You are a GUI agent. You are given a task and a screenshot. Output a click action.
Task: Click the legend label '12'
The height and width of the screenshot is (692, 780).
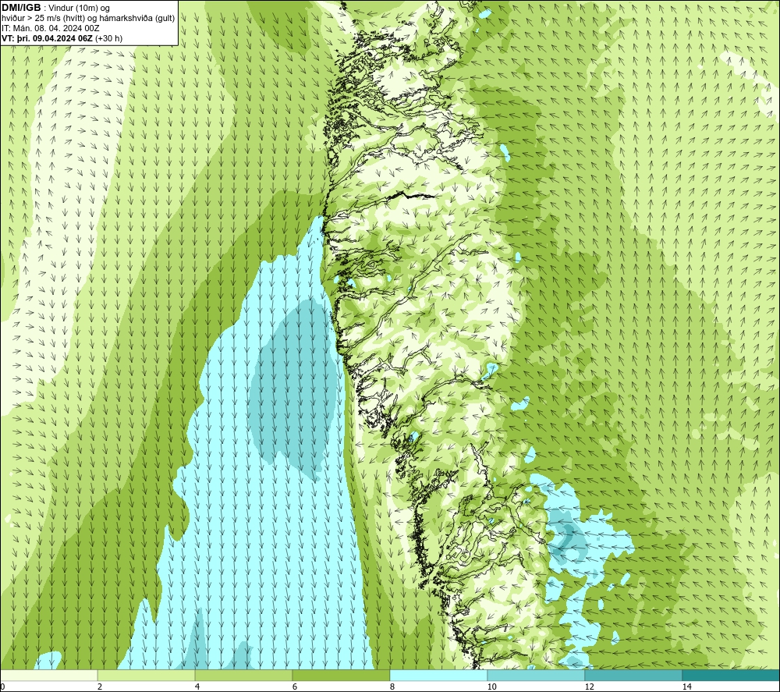pyautogui.click(x=589, y=687)
